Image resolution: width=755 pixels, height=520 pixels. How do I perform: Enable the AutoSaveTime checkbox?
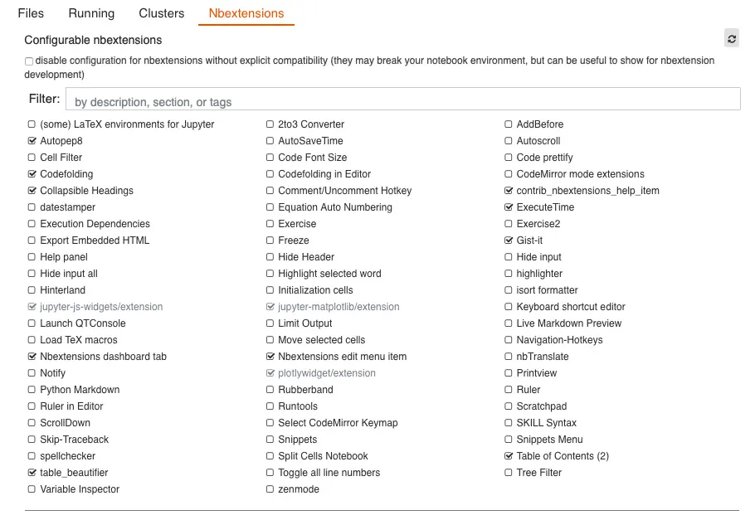click(270, 141)
